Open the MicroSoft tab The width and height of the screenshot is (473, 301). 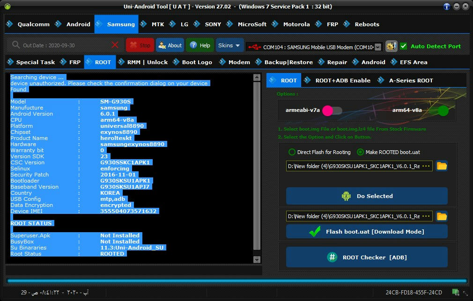(x=246, y=24)
